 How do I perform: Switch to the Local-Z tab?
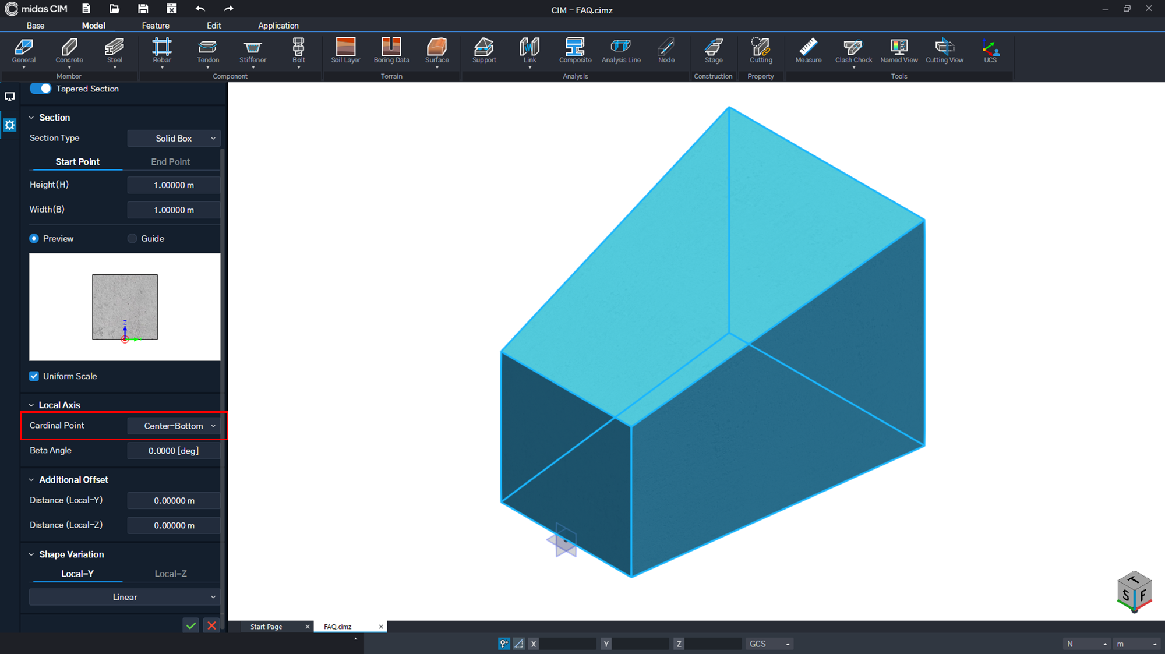[x=171, y=574]
